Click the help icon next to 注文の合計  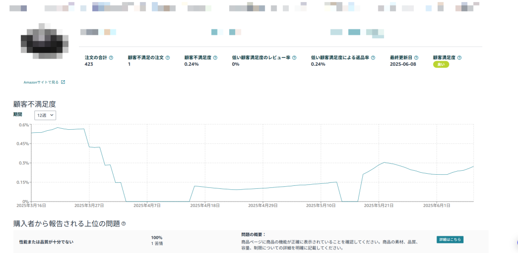click(x=111, y=58)
